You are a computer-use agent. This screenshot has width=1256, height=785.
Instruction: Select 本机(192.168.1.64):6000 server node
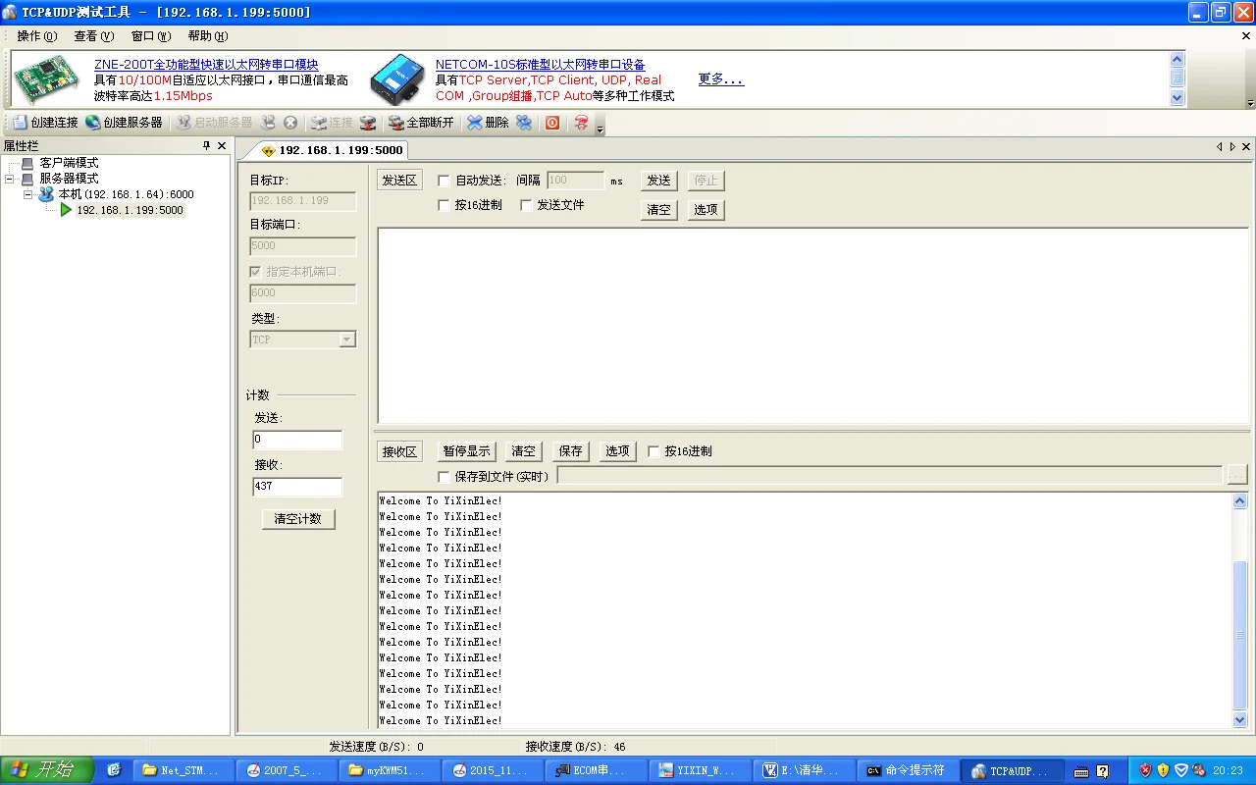pos(126,194)
